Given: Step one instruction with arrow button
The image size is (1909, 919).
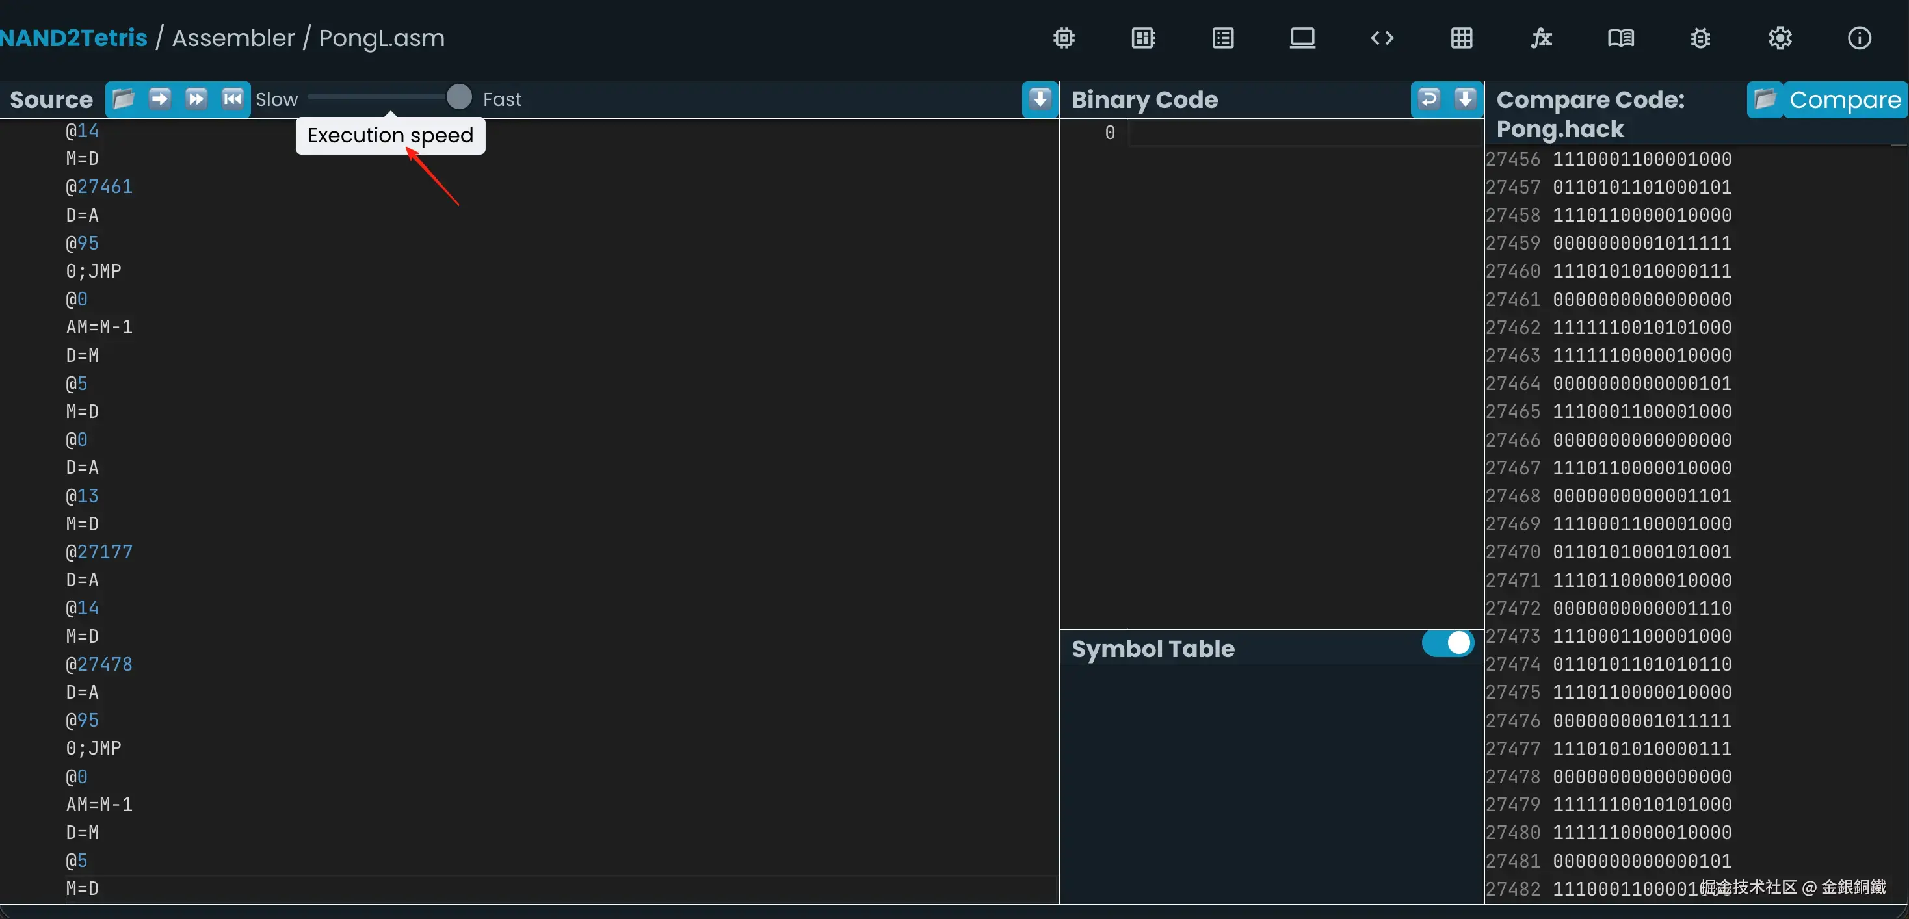Looking at the screenshot, I should [159, 99].
